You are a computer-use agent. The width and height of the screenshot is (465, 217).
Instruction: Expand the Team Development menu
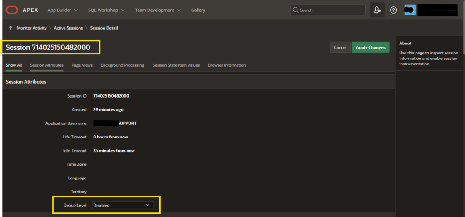158,10
